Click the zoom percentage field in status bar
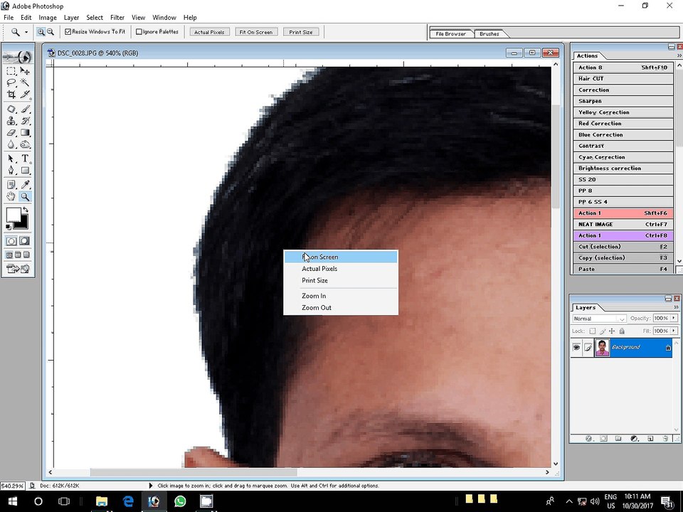The height and width of the screenshot is (512, 683). click(x=13, y=486)
